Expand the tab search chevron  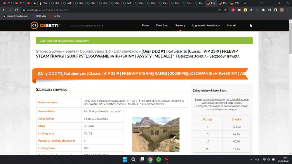pyautogui.click(x=261, y=3)
